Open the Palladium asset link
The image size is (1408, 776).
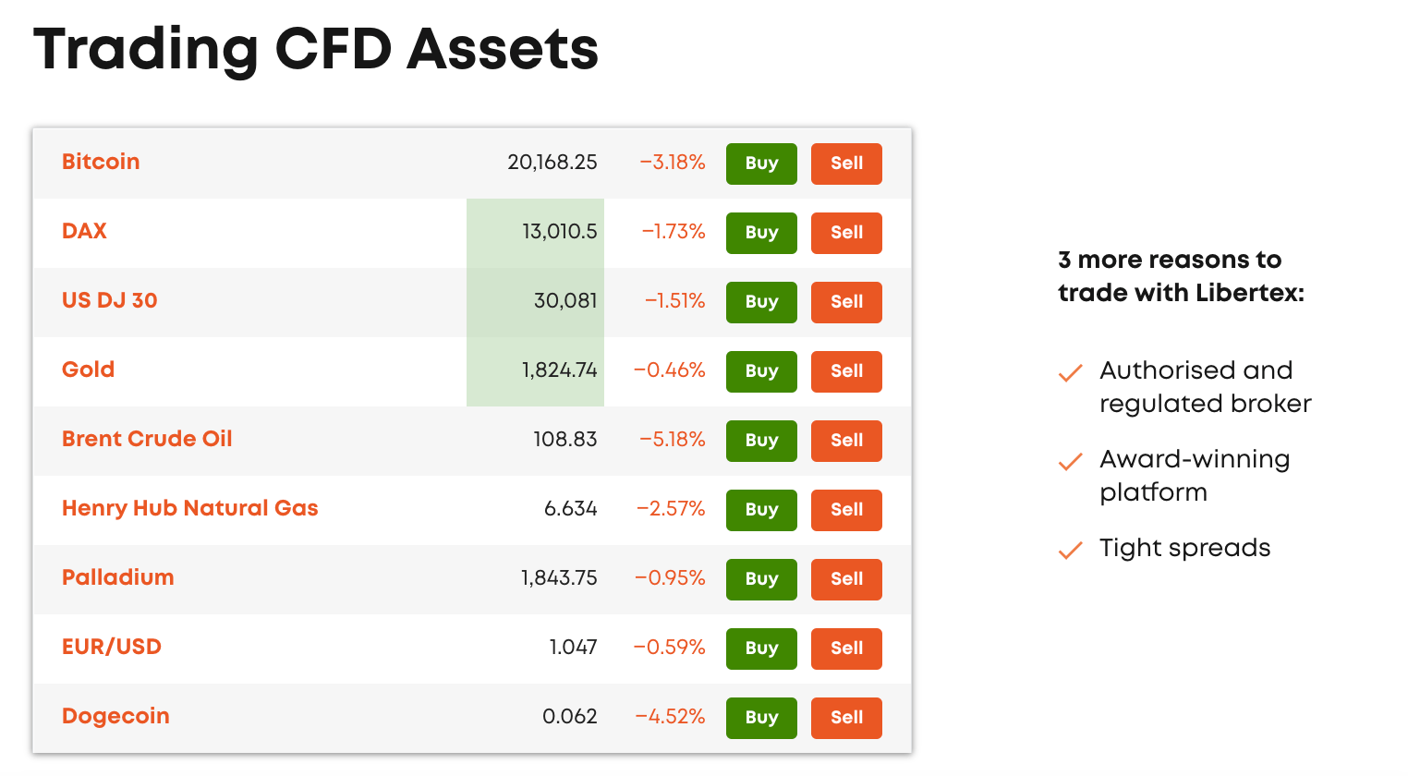pyautogui.click(x=117, y=577)
